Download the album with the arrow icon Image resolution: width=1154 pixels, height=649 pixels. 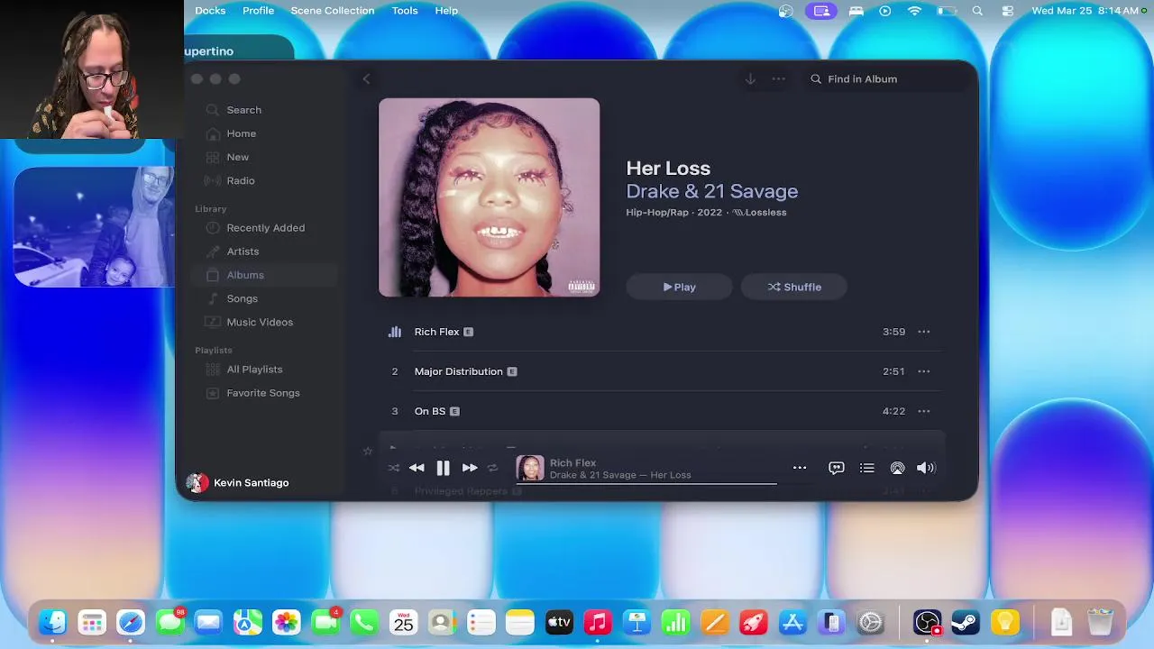point(750,79)
